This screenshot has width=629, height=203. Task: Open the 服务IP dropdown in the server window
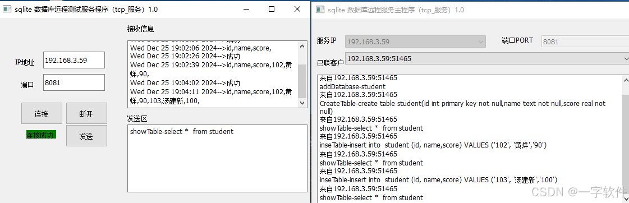pyautogui.click(x=415, y=41)
